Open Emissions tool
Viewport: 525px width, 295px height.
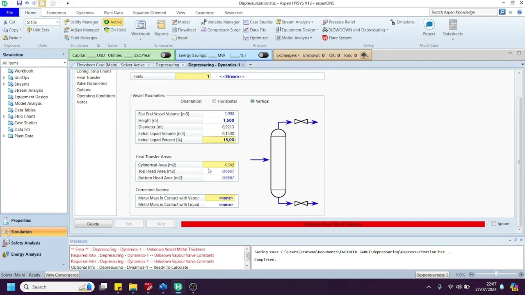point(402,22)
